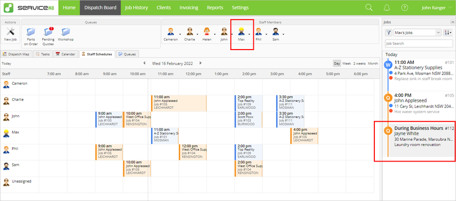Open the Parts on Order queue folder
Image resolution: width=456 pixels, height=201 pixels.
(30, 31)
